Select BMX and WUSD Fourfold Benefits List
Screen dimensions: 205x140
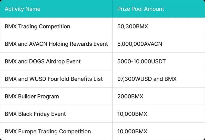click(54, 79)
